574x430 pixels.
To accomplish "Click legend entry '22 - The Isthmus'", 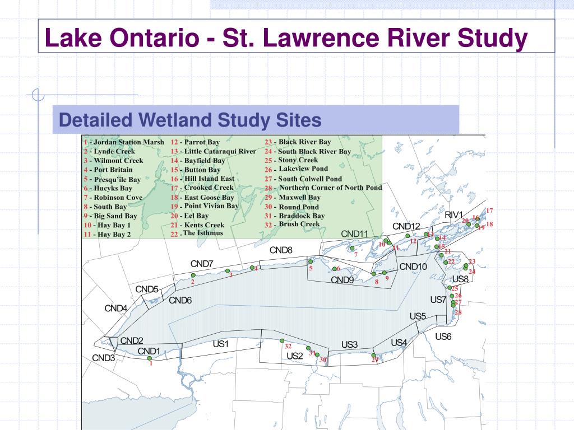I will tap(197, 233).
